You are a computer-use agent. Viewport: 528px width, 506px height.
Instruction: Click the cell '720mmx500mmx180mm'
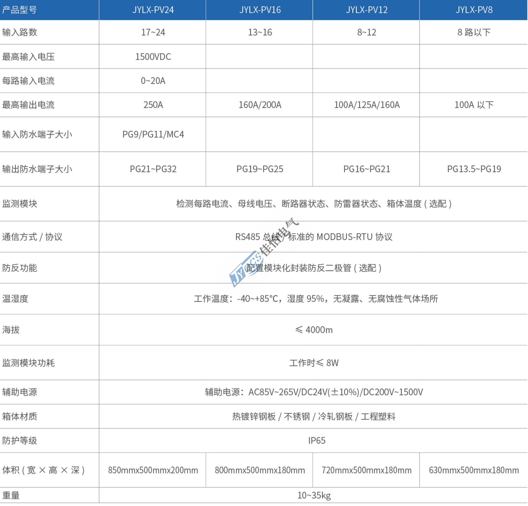tap(367, 470)
